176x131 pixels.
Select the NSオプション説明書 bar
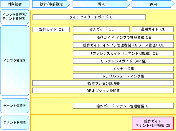pyautogui.click(x=103, y=83)
